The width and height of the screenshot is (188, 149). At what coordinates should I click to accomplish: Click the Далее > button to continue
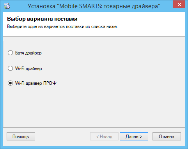[134, 137]
